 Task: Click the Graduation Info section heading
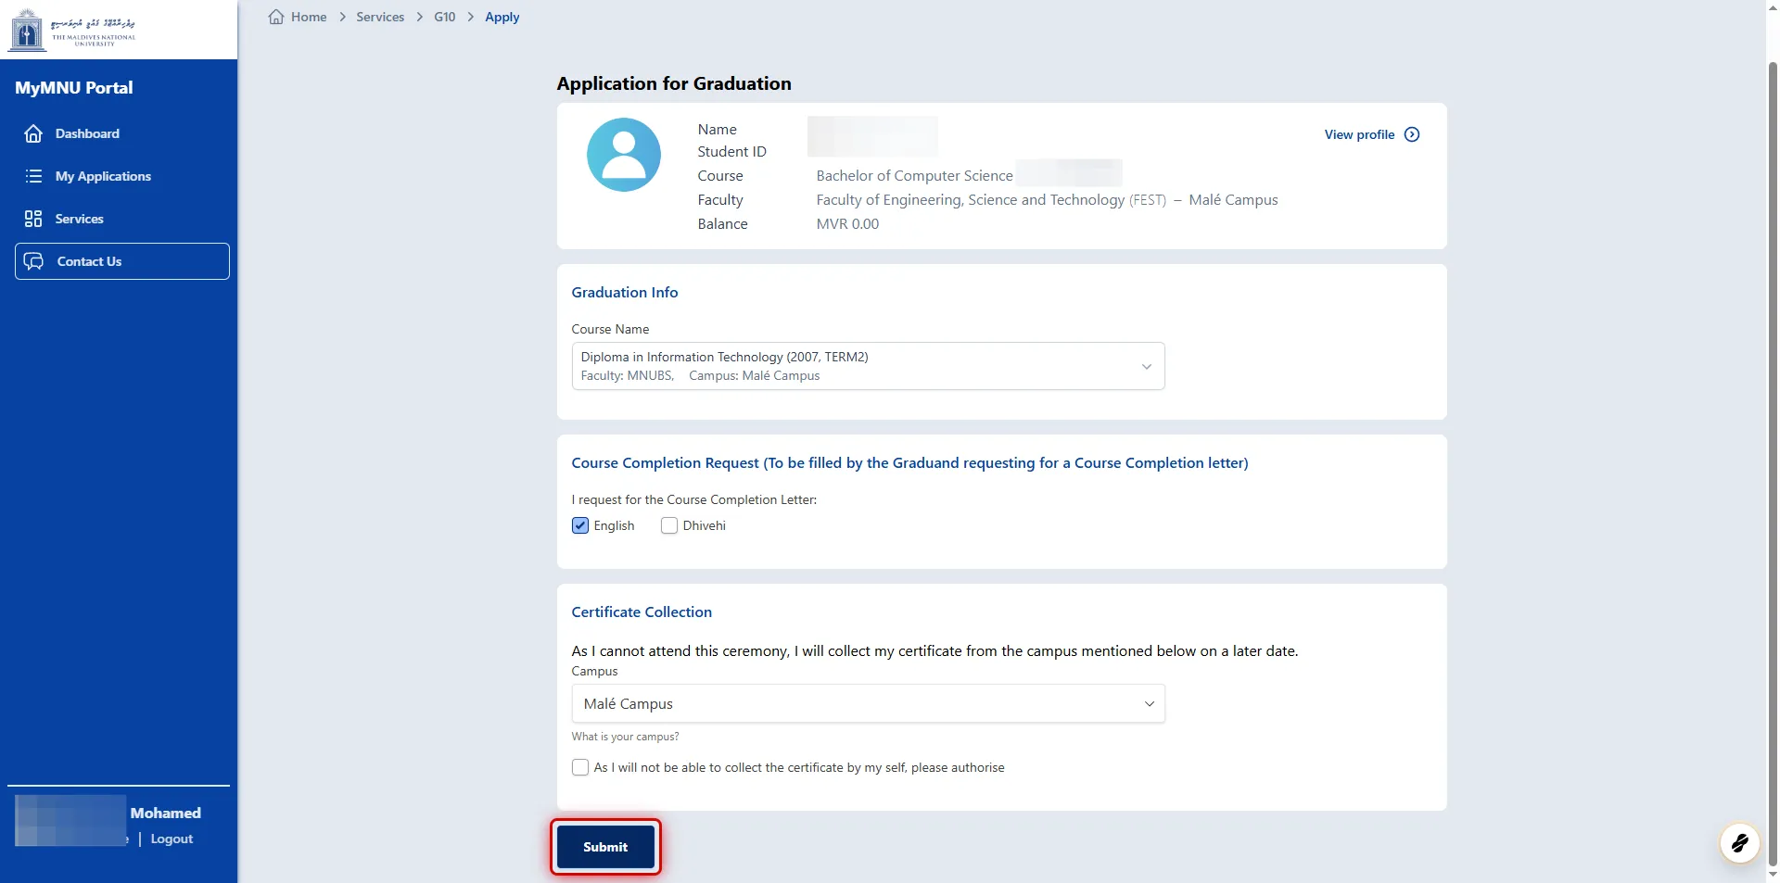click(x=625, y=292)
